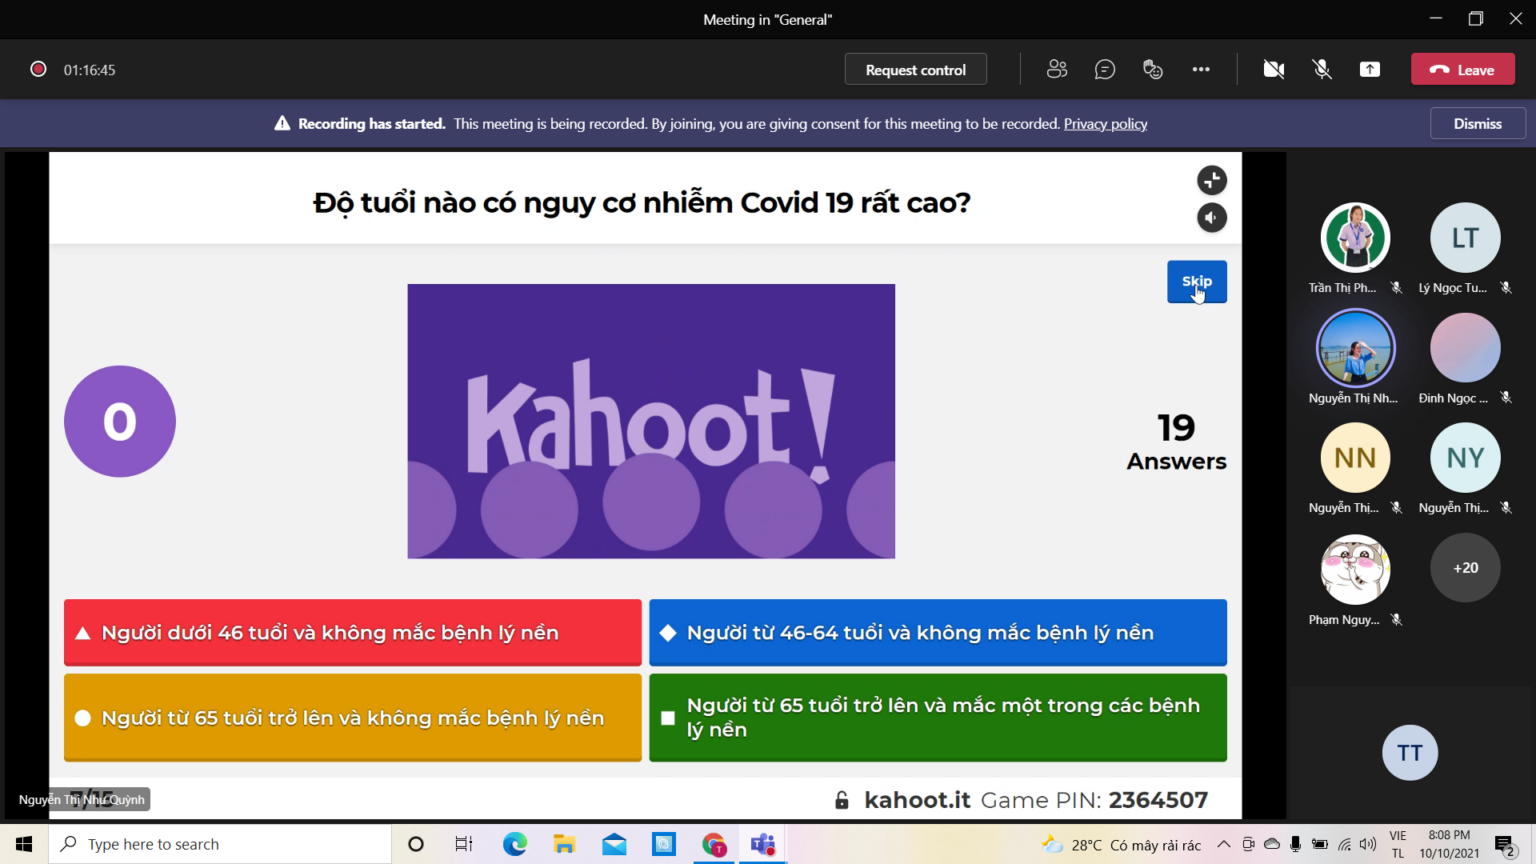
Task: Toggle the microphone mute button
Action: point(1322,70)
